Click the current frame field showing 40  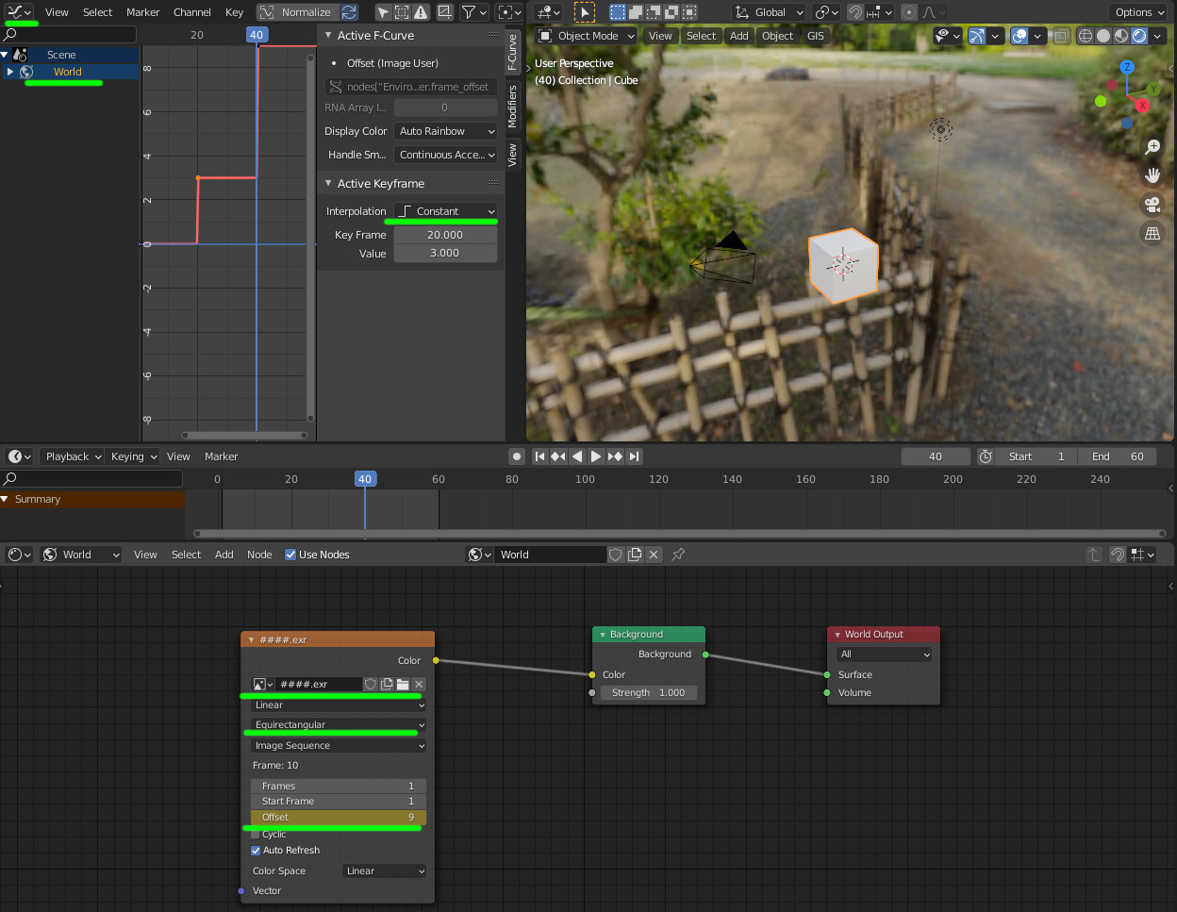[935, 456]
